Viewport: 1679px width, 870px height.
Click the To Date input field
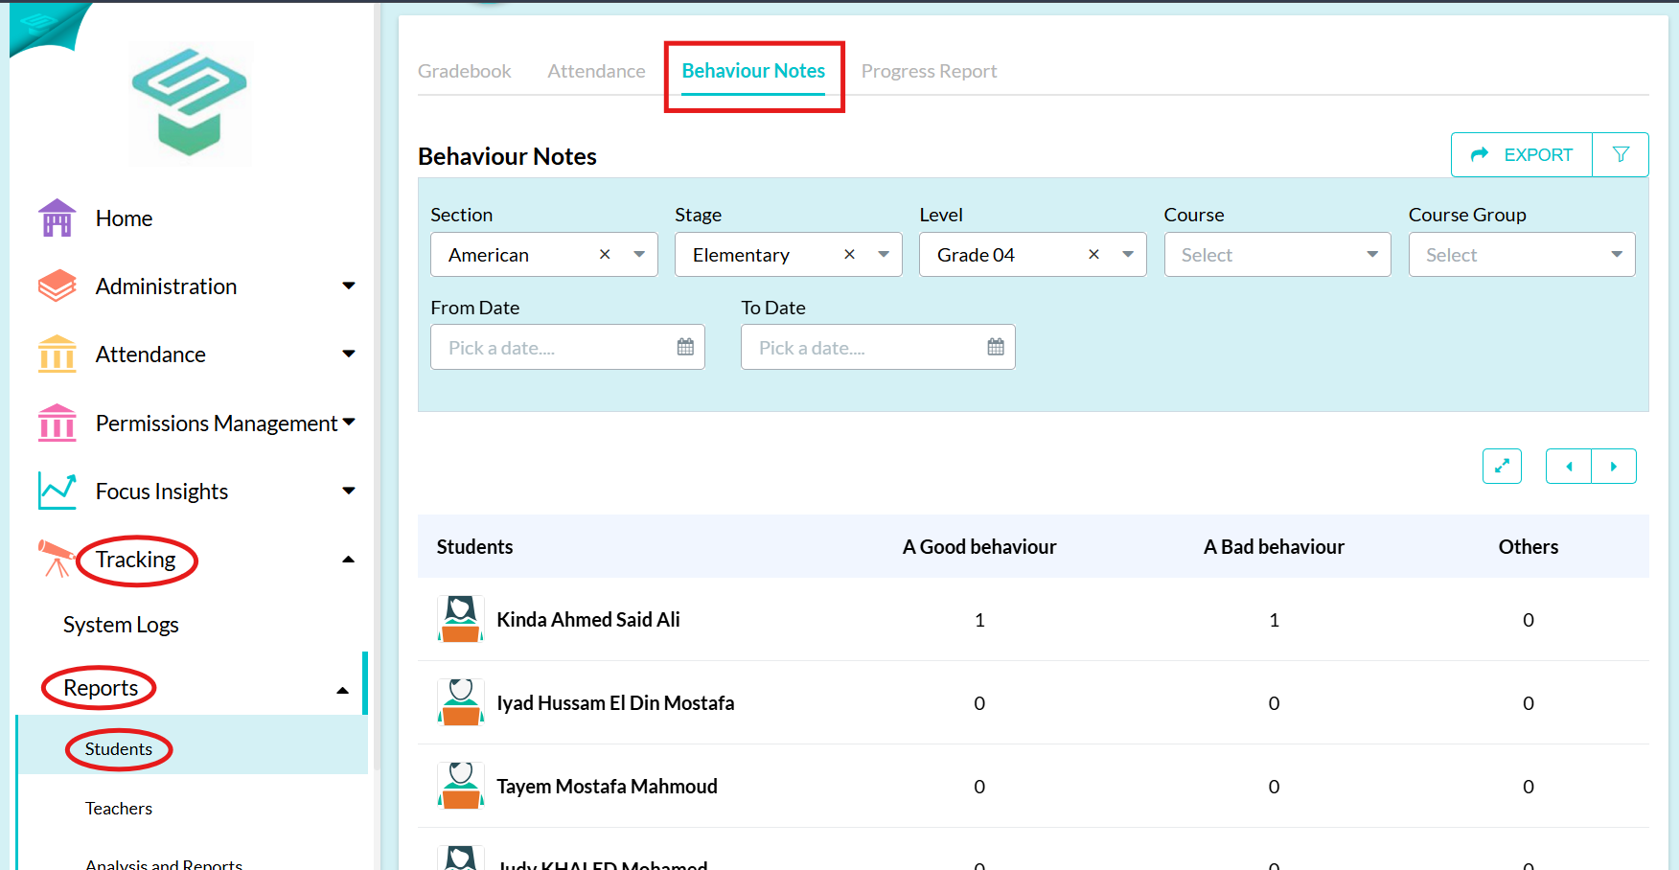point(878,347)
